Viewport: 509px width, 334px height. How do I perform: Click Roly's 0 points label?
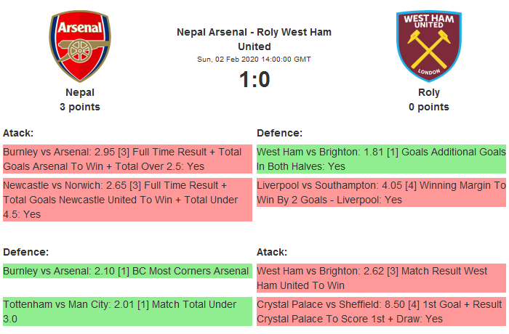pyautogui.click(x=428, y=107)
